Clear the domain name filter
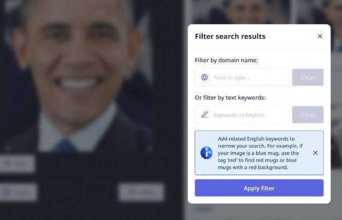Screen dimensions: 342x220 (308, 78)
